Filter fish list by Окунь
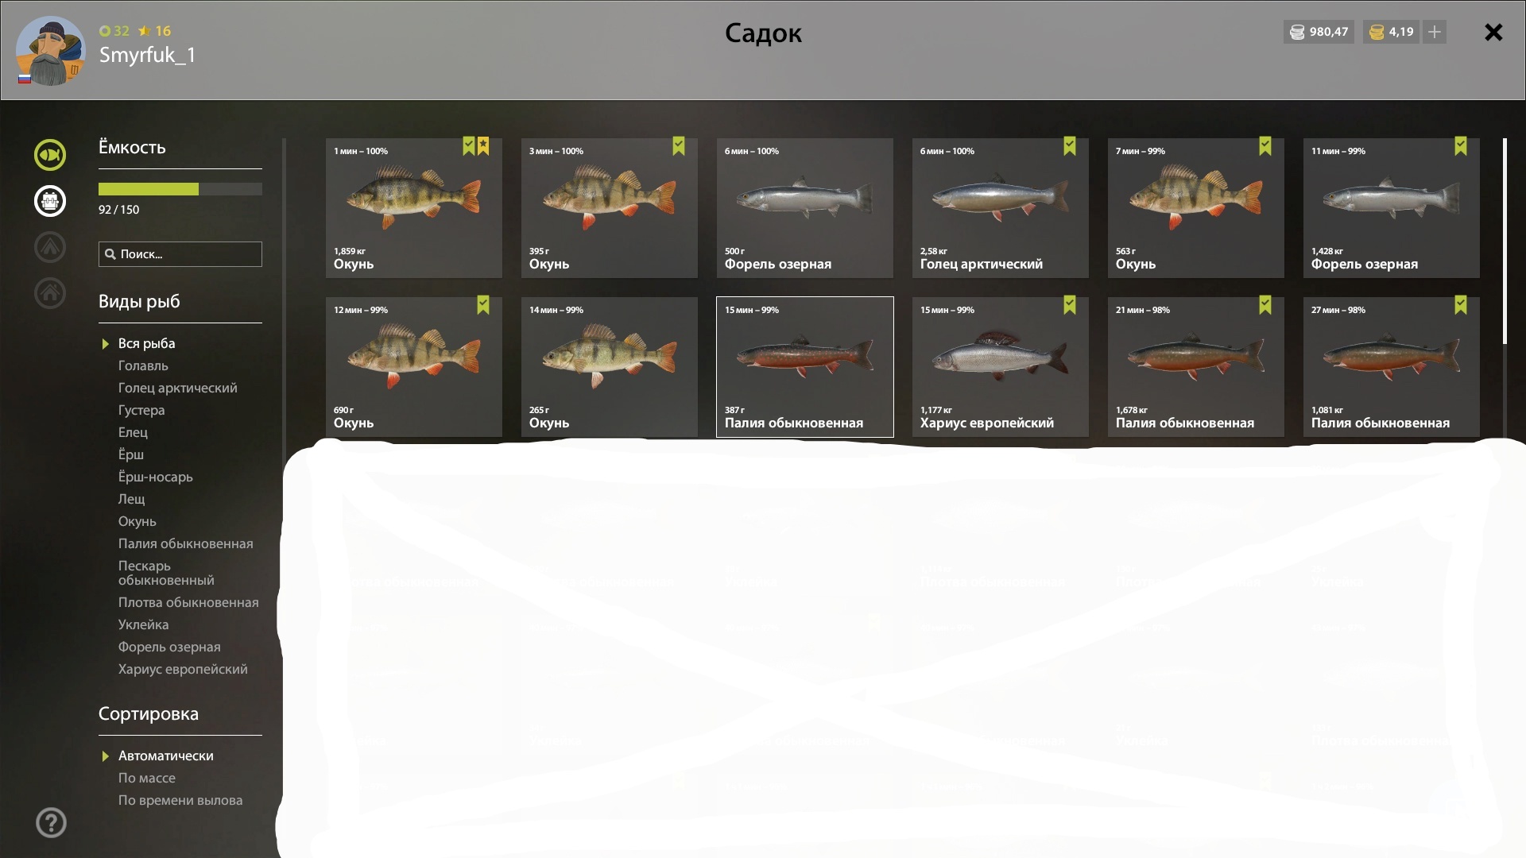The height and width of the screenshot is (858, 1526). pos(137,521)
